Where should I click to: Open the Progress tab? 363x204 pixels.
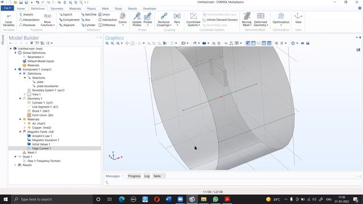pos(134,176)
